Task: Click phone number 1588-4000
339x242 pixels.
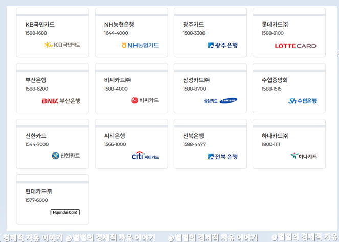Action: coord(116,89)
